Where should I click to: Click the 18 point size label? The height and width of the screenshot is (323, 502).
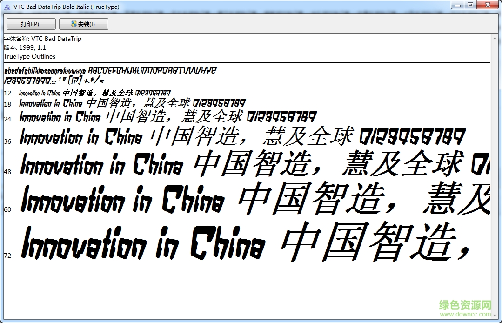point(7,104)
